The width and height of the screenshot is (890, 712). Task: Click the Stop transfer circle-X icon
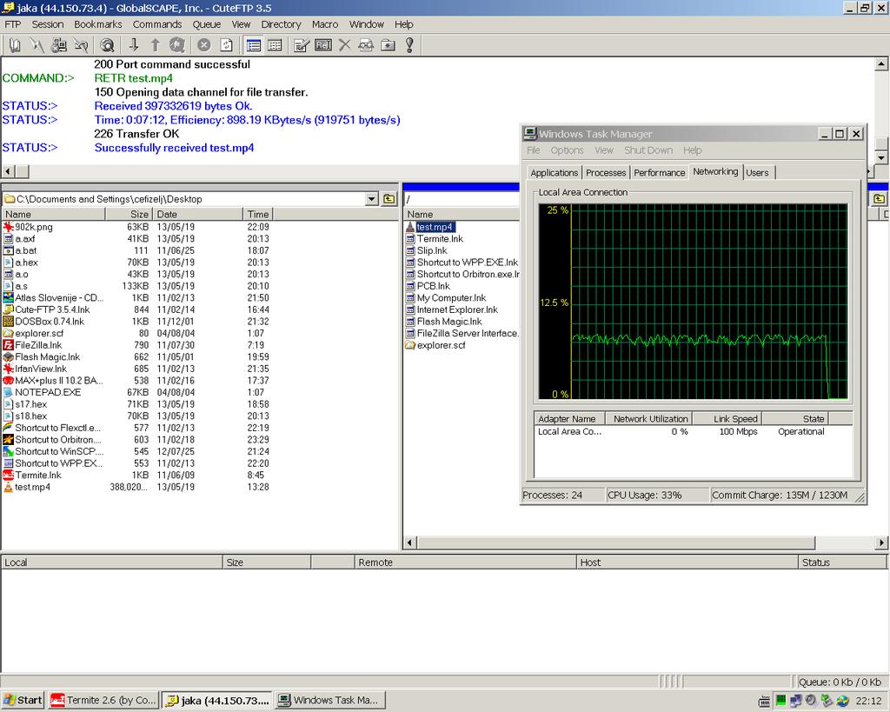[x=204, y=45]
